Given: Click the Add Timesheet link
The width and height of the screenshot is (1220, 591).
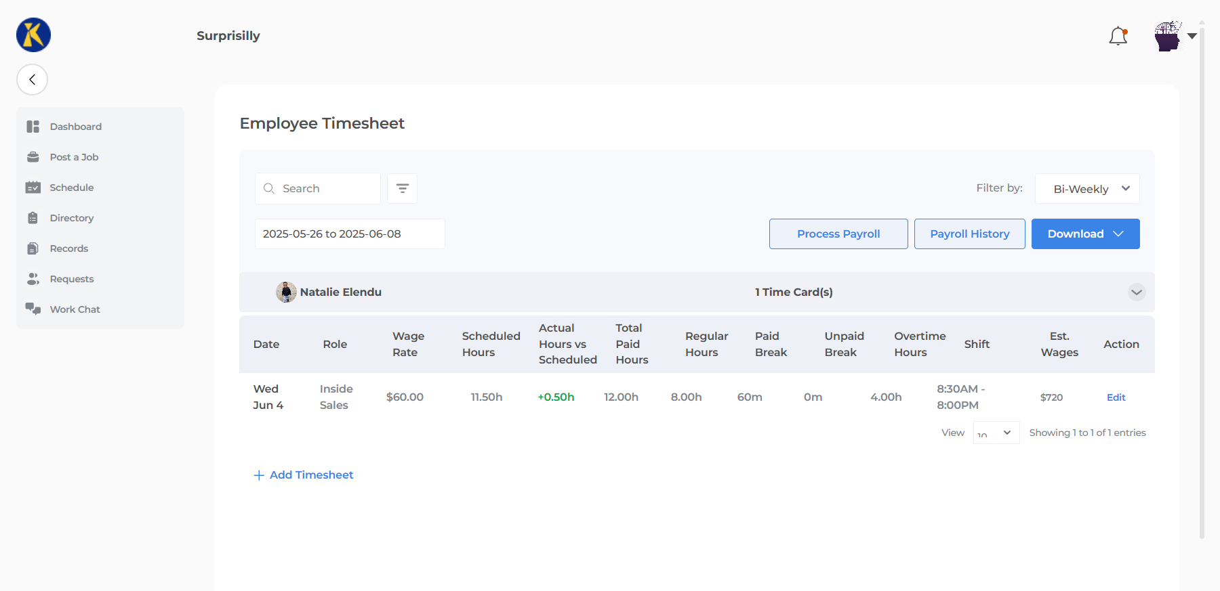Looking at the screenshot, I should tap(311, 475).
